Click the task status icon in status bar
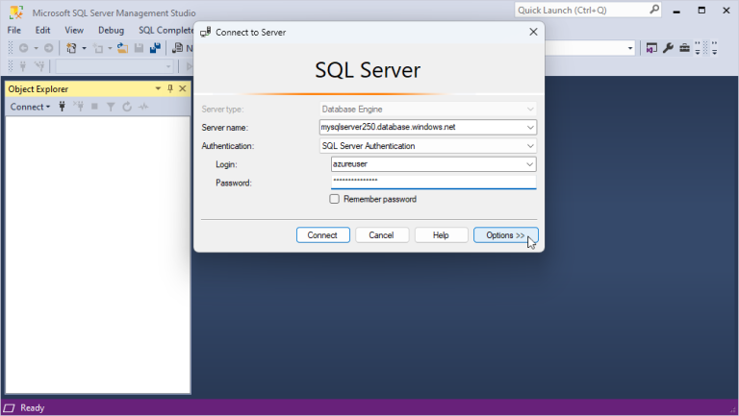This screenshot has height=416, width=739. [x=9, y=408]
